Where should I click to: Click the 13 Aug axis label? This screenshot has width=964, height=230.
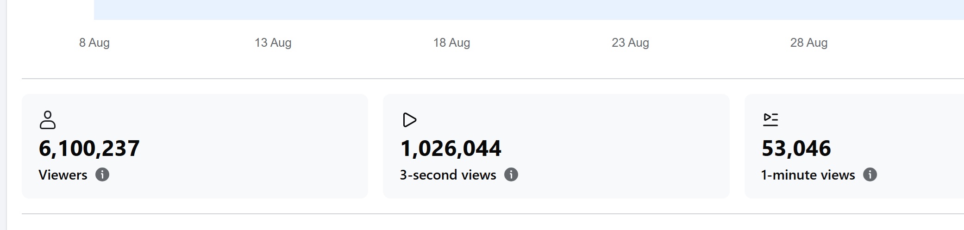click(273, 43)
